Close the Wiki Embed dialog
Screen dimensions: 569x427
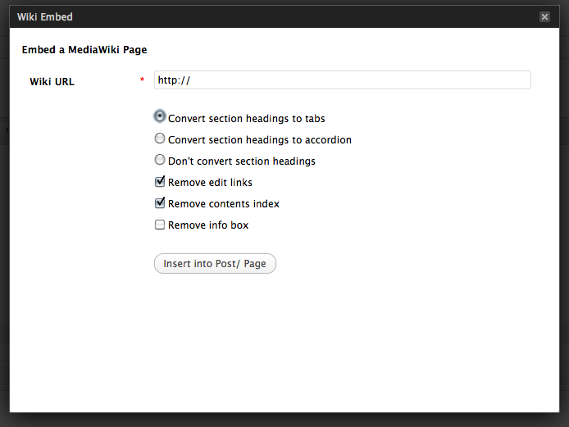544,16
